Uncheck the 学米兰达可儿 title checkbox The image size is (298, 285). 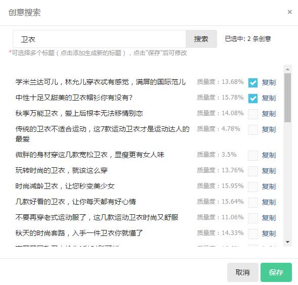point(253,82)
